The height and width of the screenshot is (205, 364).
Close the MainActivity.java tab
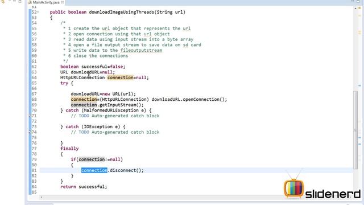click(x=63, y=2)
